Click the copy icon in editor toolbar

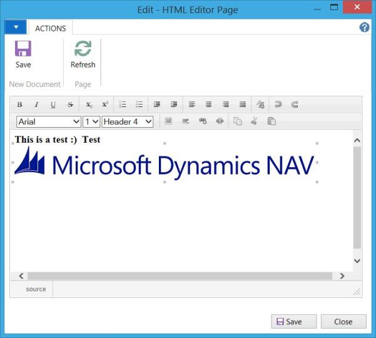click(237, 121)
